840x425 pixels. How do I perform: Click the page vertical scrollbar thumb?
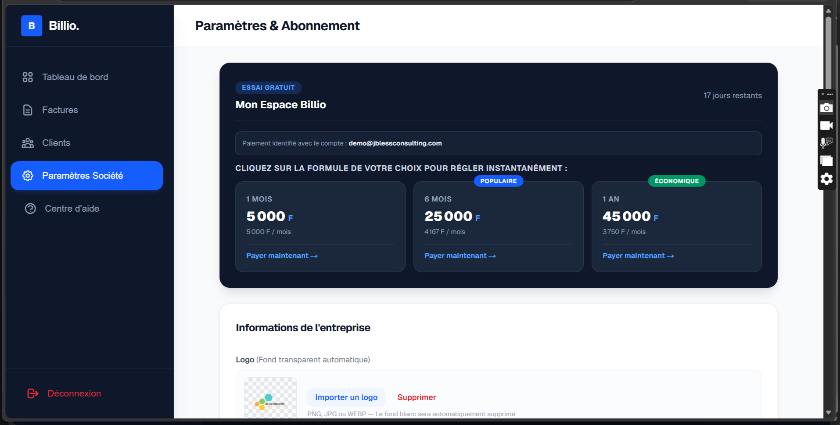(828, 53)
